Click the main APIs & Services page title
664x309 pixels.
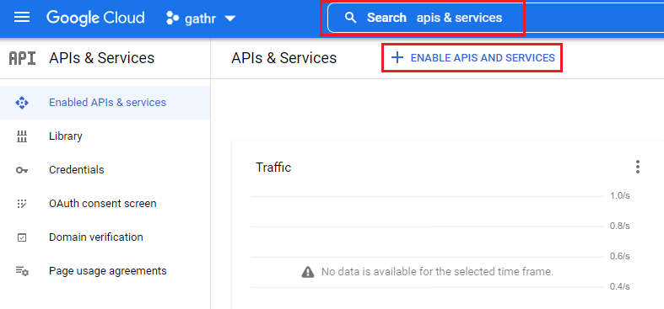(283, 58)
